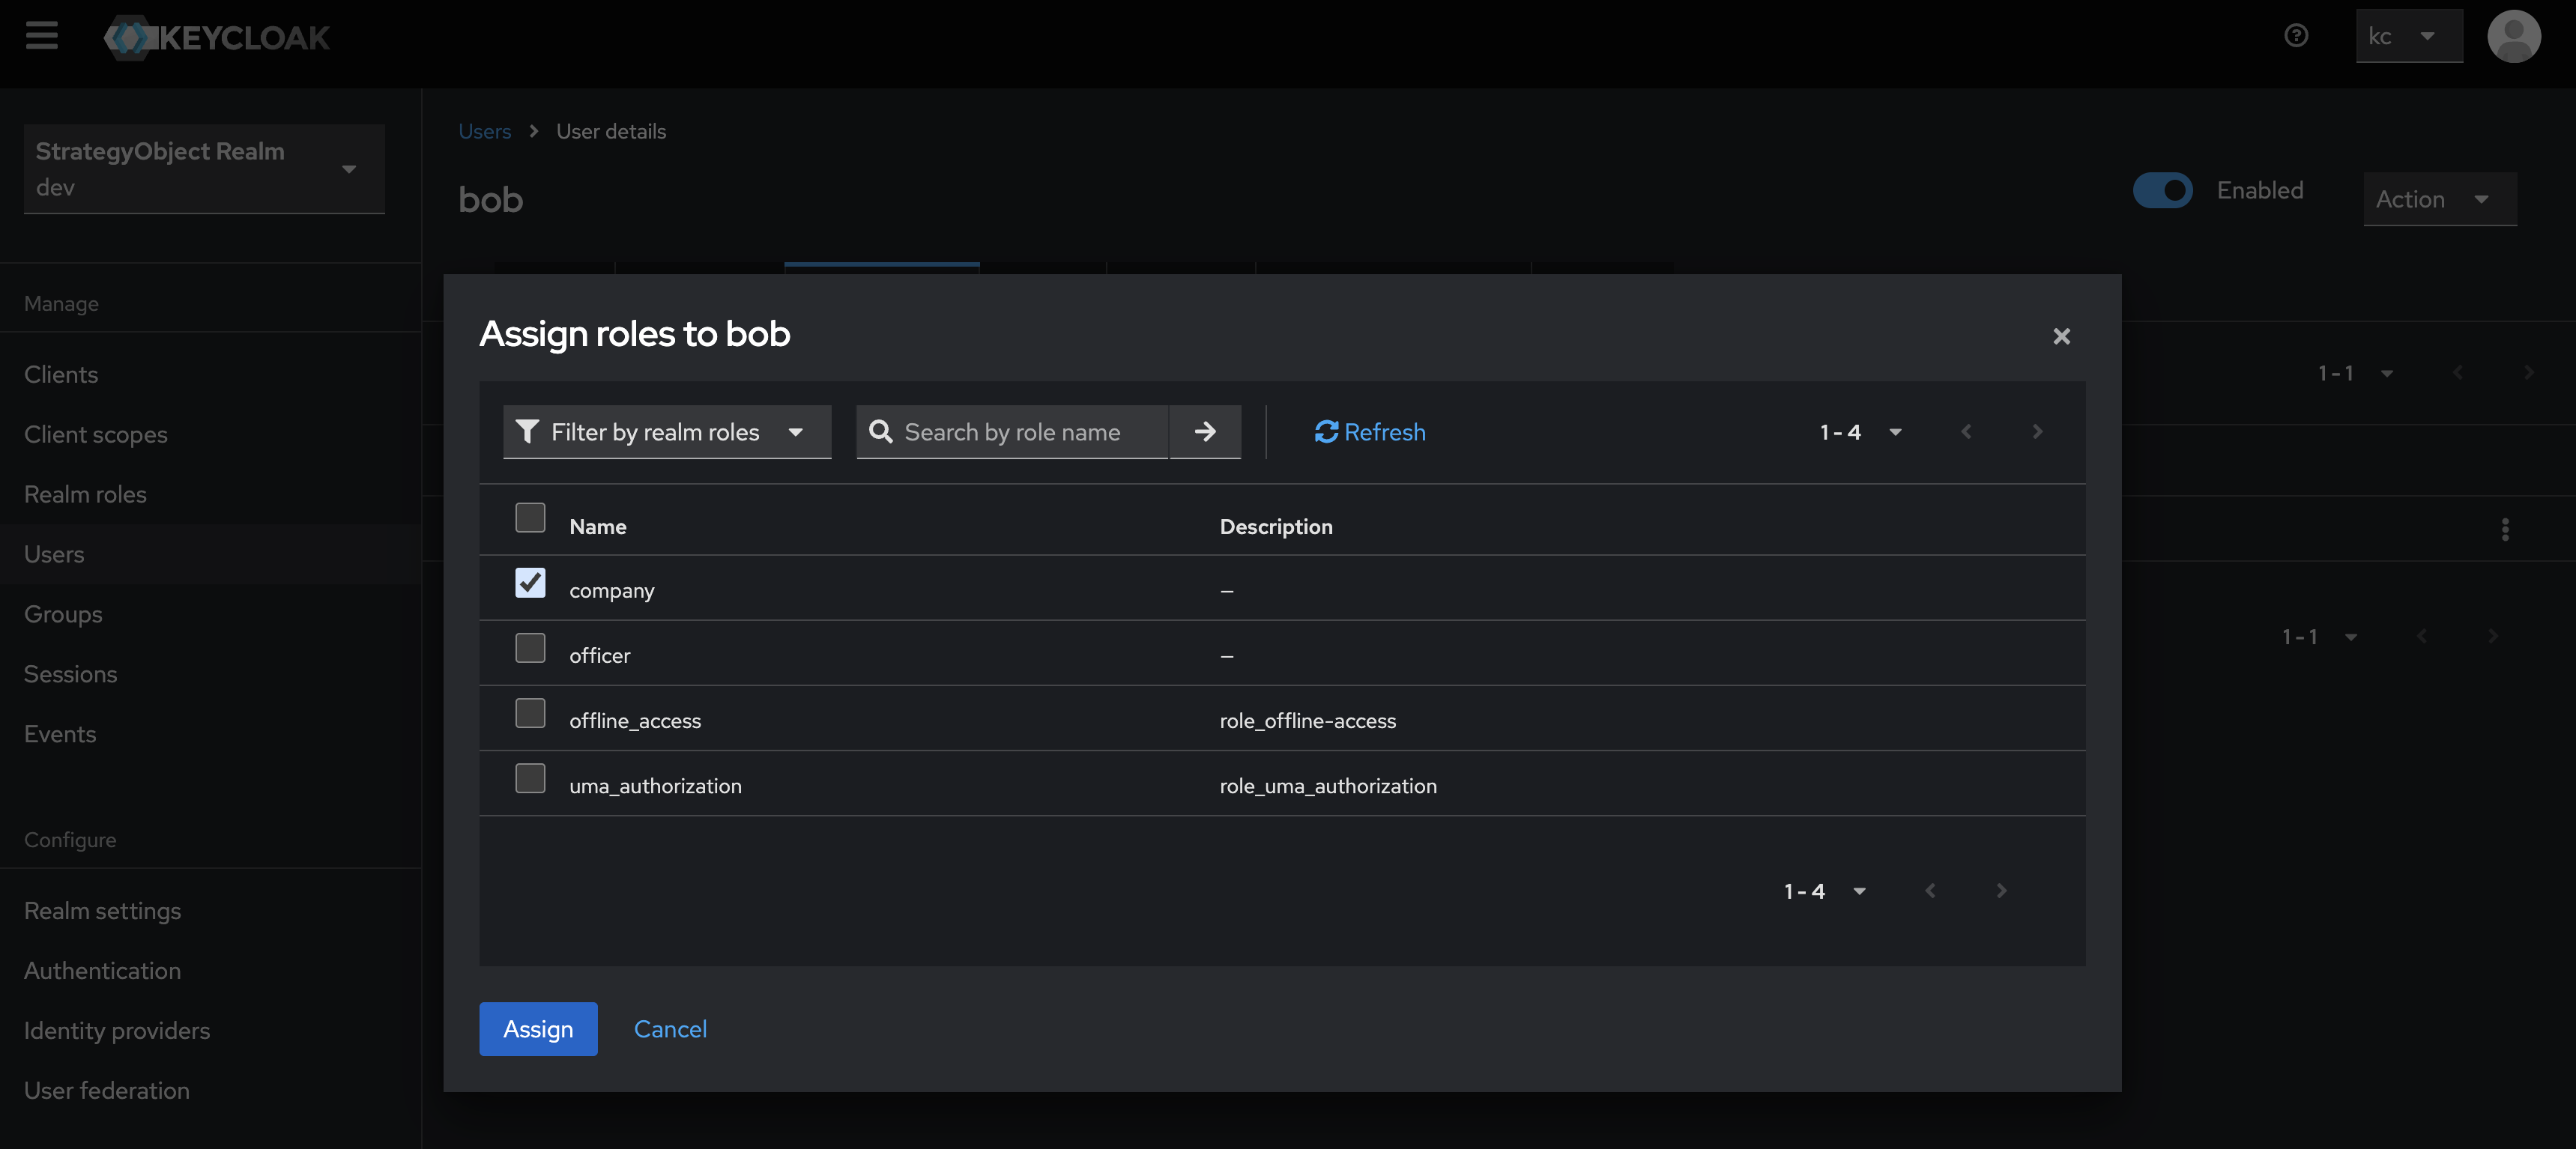Screen dimensions: 2576x1149
Task: Open the user avatar menu
Action: pos(2513,36)
